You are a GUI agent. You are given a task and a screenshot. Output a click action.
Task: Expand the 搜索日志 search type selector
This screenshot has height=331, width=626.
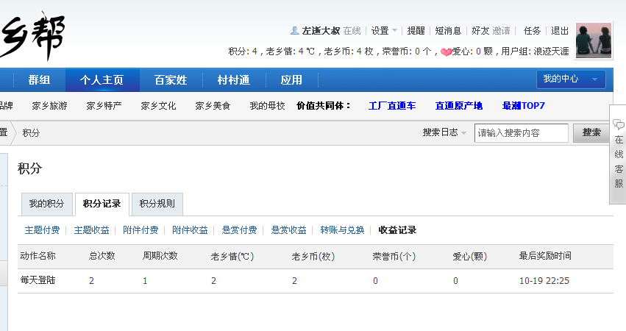tap(444, 132)
